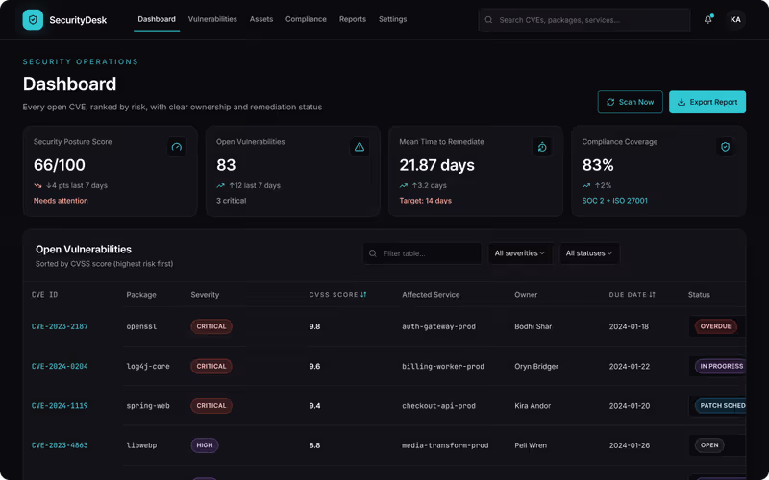Viewport: 769px width, 480px height.
Task: Click the sort arrows beside DUE DATE
Action: click(x=653, y=295)
